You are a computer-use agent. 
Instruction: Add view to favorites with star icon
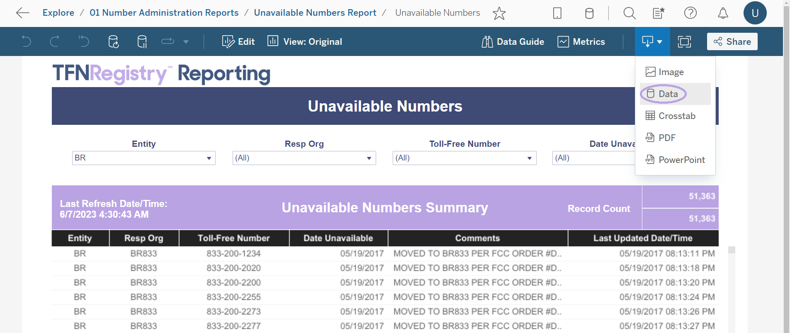tap(499, 13)
